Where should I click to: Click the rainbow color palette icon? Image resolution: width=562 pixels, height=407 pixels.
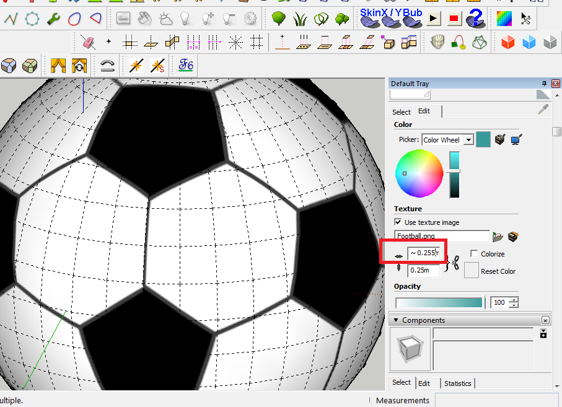coord(504,19)
